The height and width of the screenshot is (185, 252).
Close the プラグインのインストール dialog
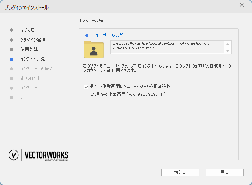tap(242, 5)
